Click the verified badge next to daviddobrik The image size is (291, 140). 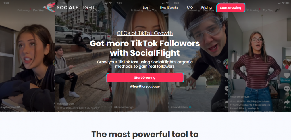190,107
